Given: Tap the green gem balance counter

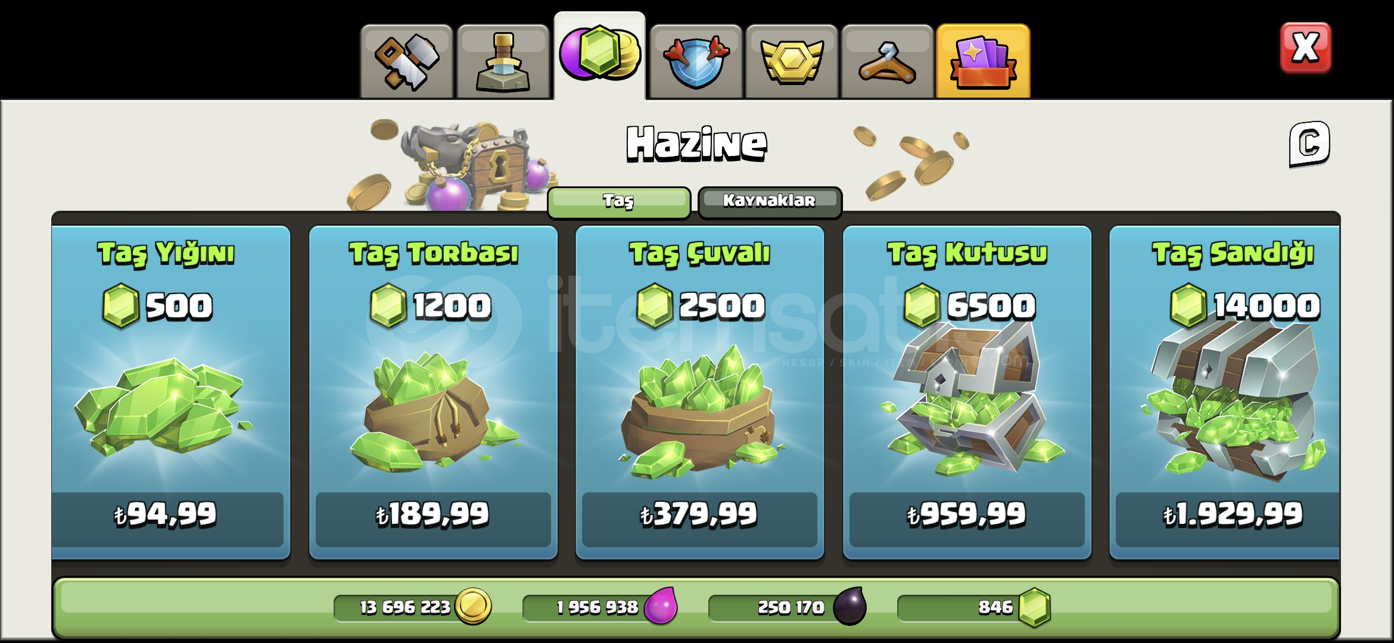Looking at the screenshot, I should click(975, 607).
